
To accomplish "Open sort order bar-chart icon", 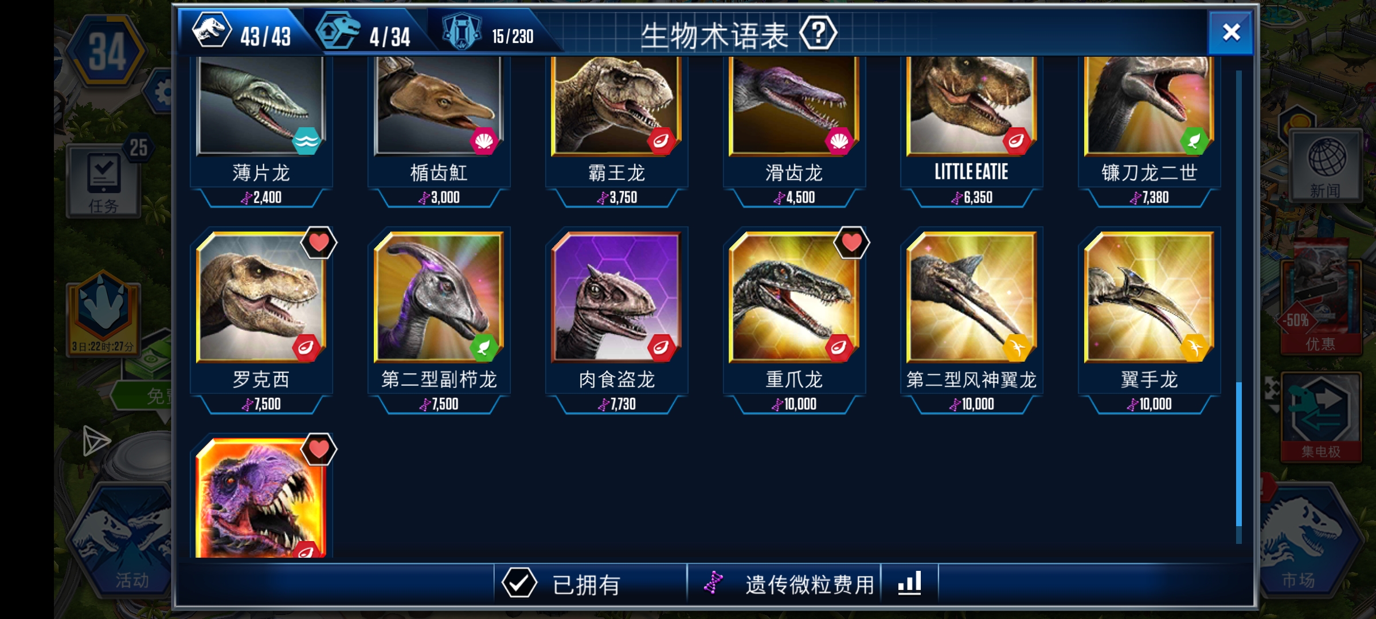I will pos(909,583).
